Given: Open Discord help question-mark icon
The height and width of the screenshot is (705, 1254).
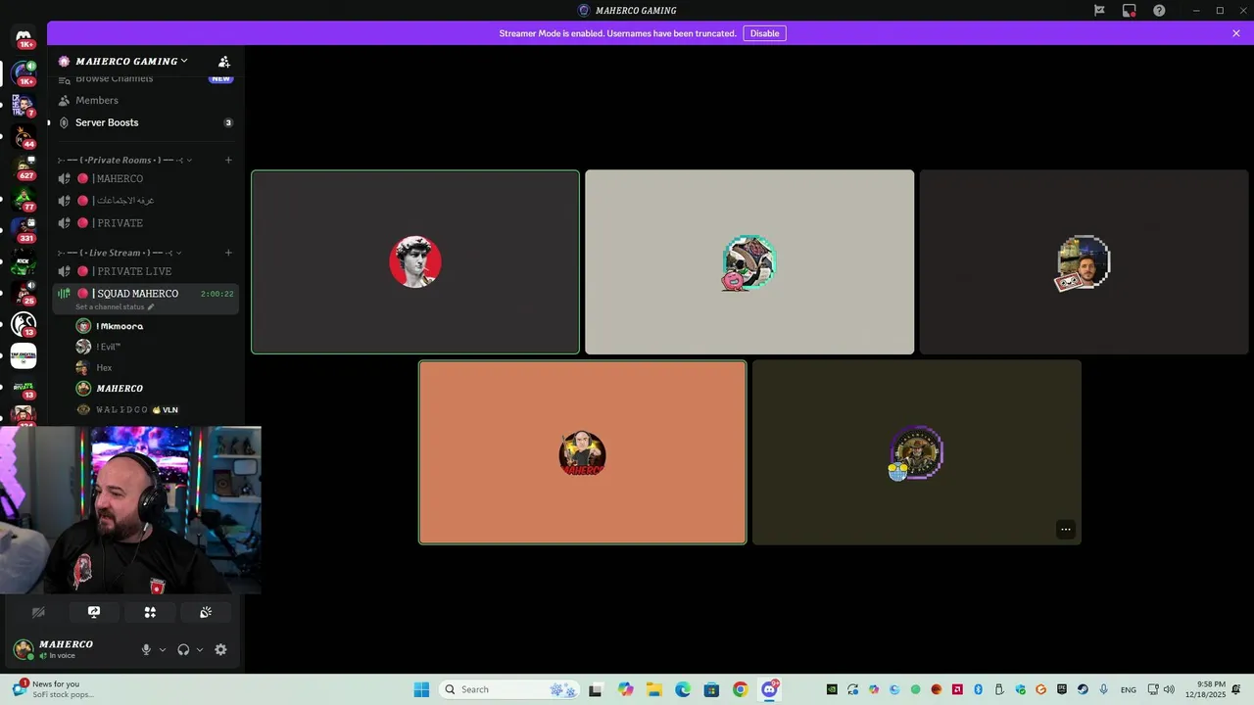Looking at the screenshot, I should point(1159,11).
